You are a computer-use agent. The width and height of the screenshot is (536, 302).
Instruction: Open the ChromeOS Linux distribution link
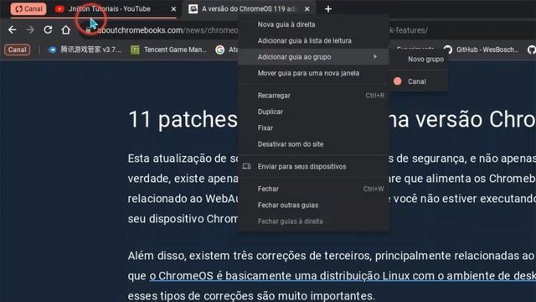tap(343, 276)
